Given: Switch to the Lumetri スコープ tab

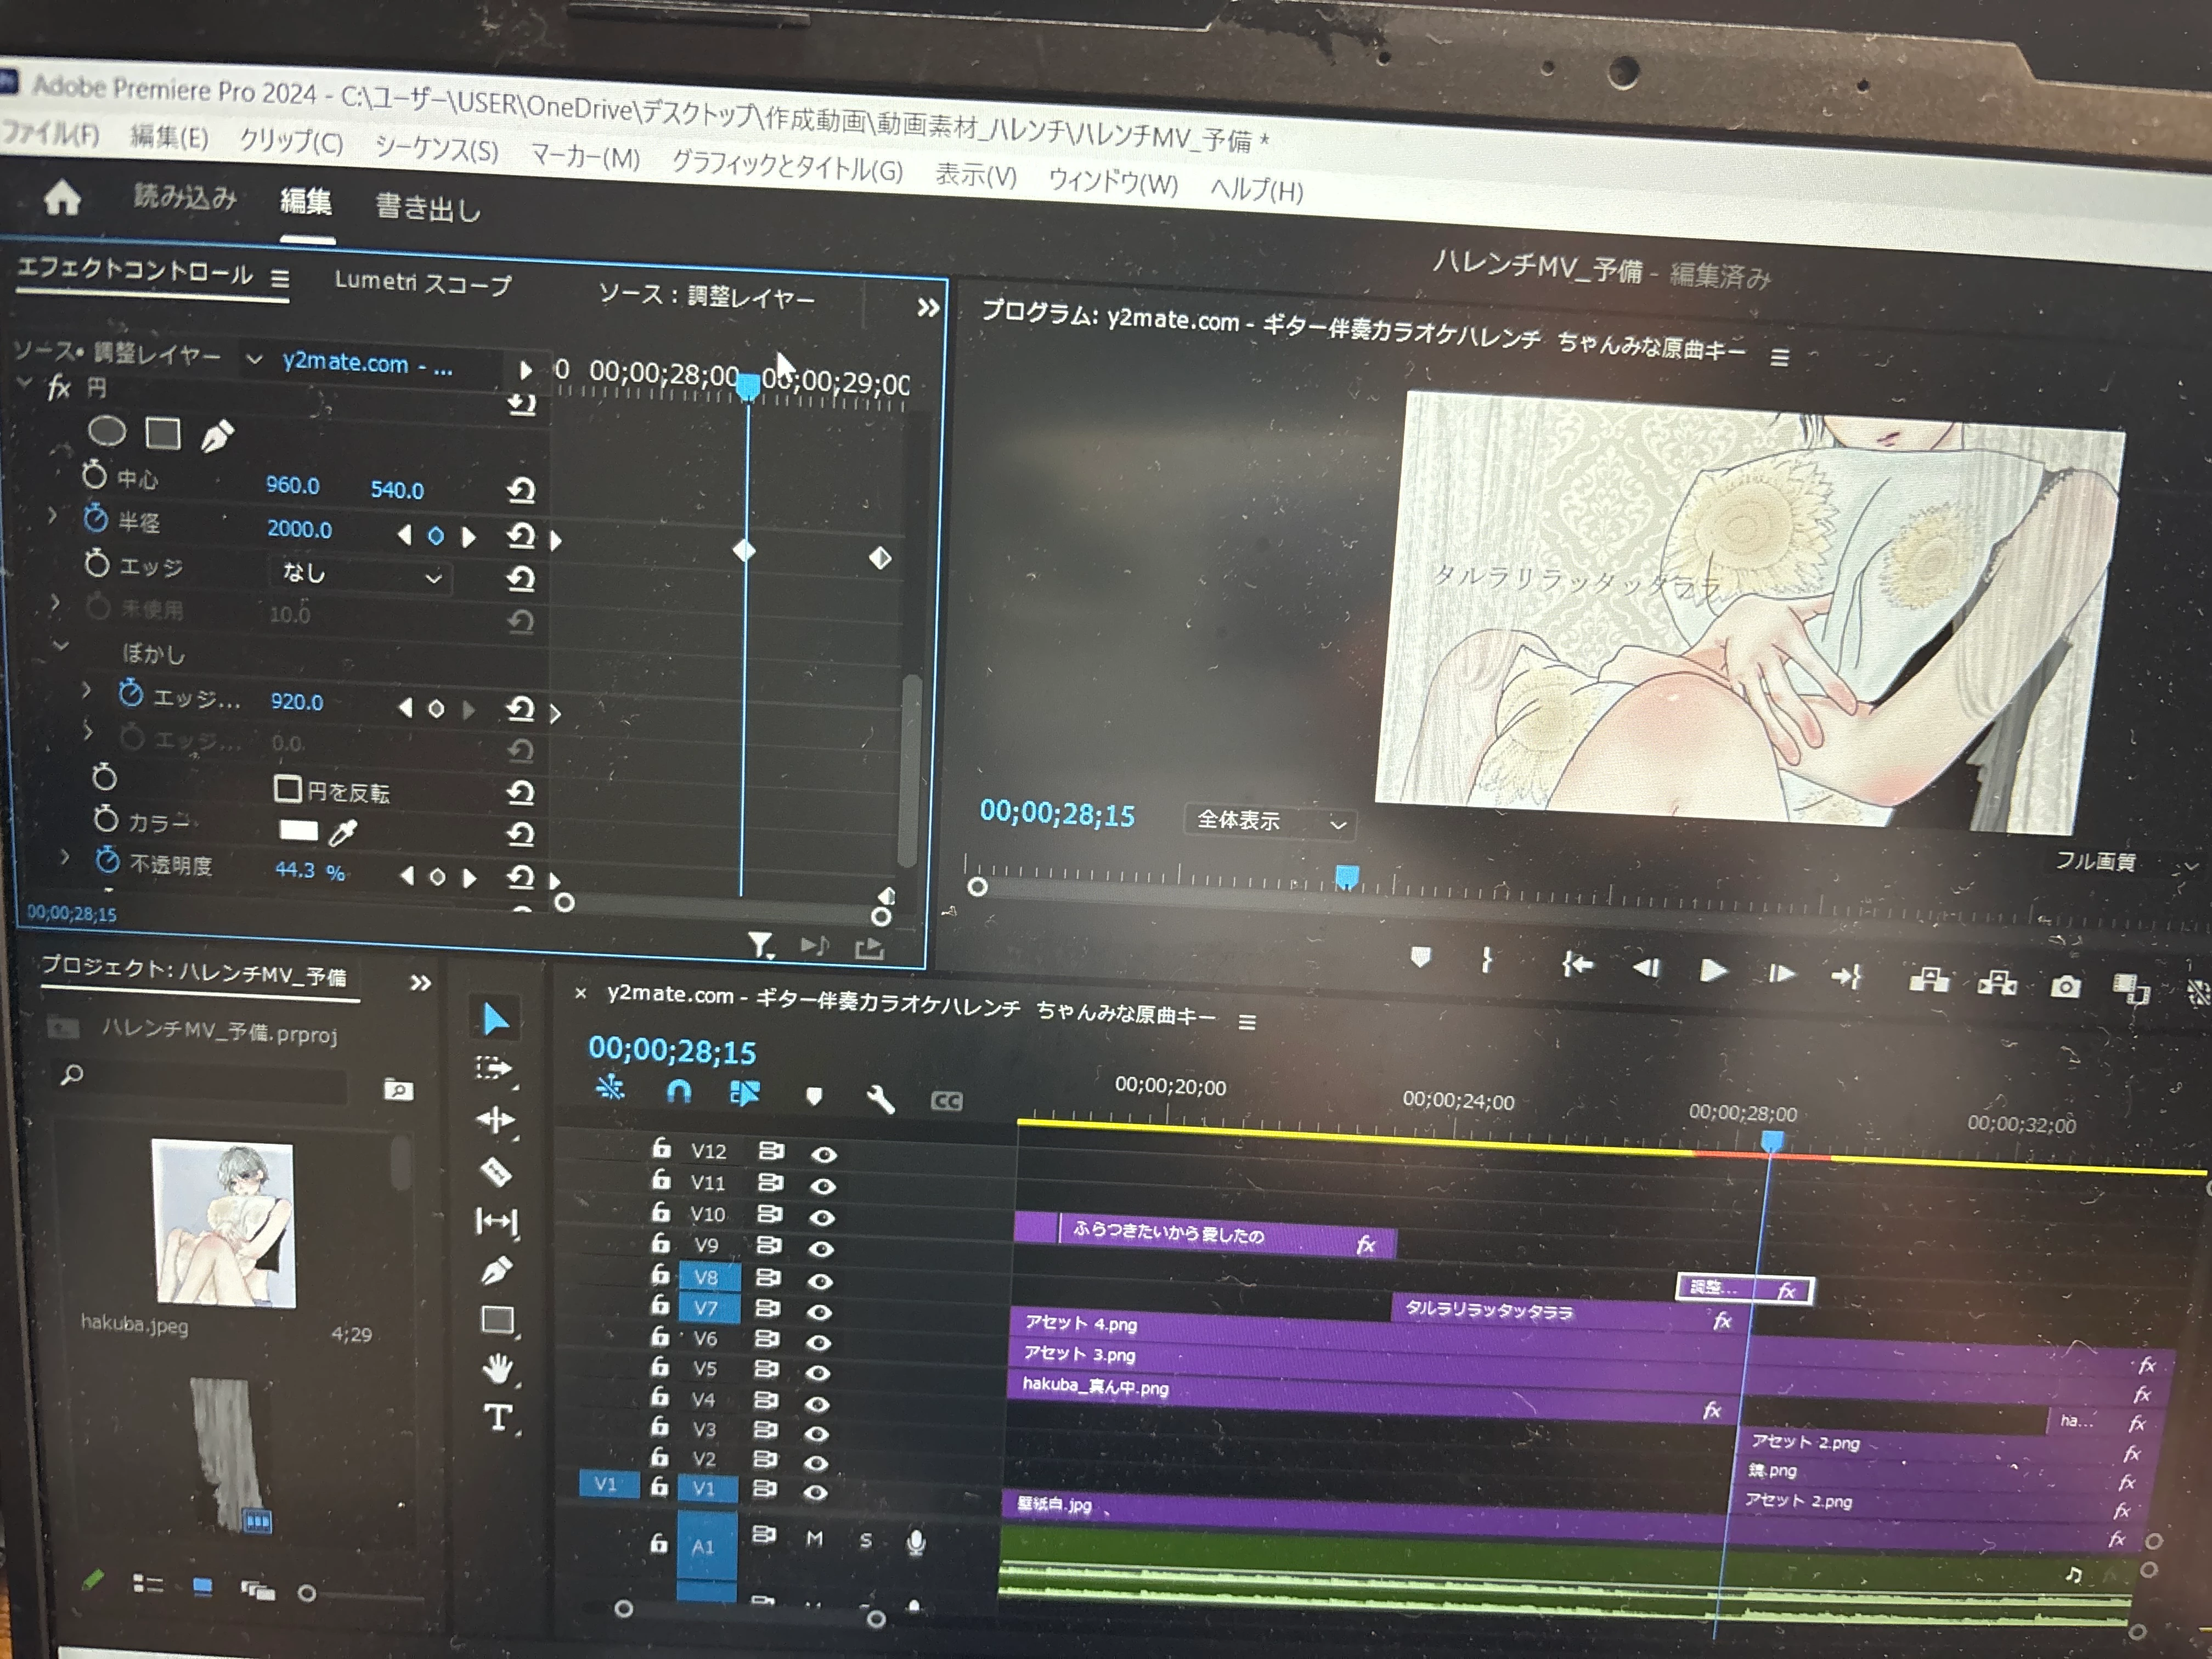Looking at the screenshot, I should (x=422, y=283).
